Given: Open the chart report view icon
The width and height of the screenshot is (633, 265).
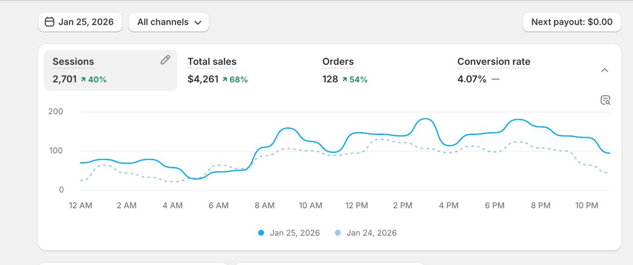Looking at the screenshot, I should [605, 100].
